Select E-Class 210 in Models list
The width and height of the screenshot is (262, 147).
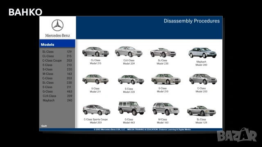coord(57,65)
